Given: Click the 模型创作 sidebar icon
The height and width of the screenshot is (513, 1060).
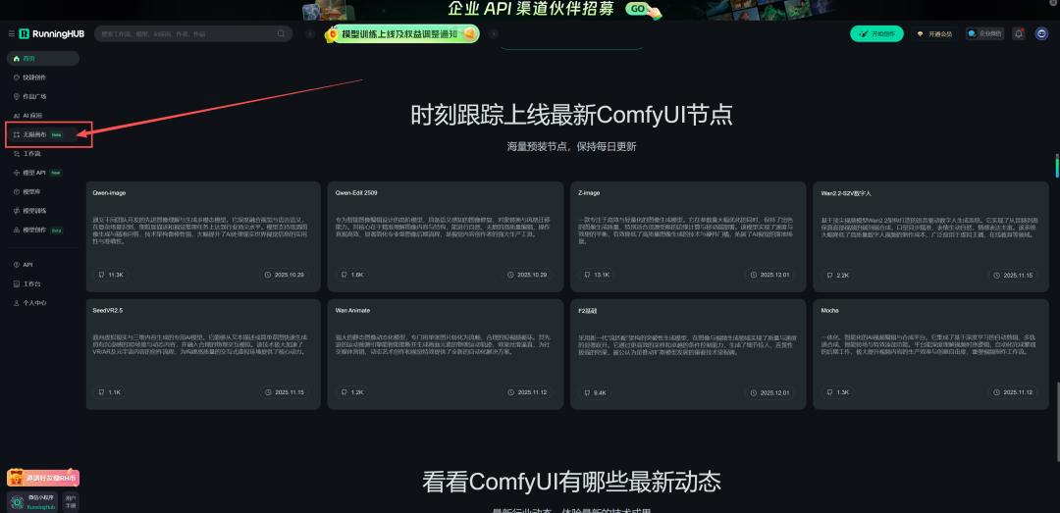Looking at the screenshot, I should [x=17, y=230].
